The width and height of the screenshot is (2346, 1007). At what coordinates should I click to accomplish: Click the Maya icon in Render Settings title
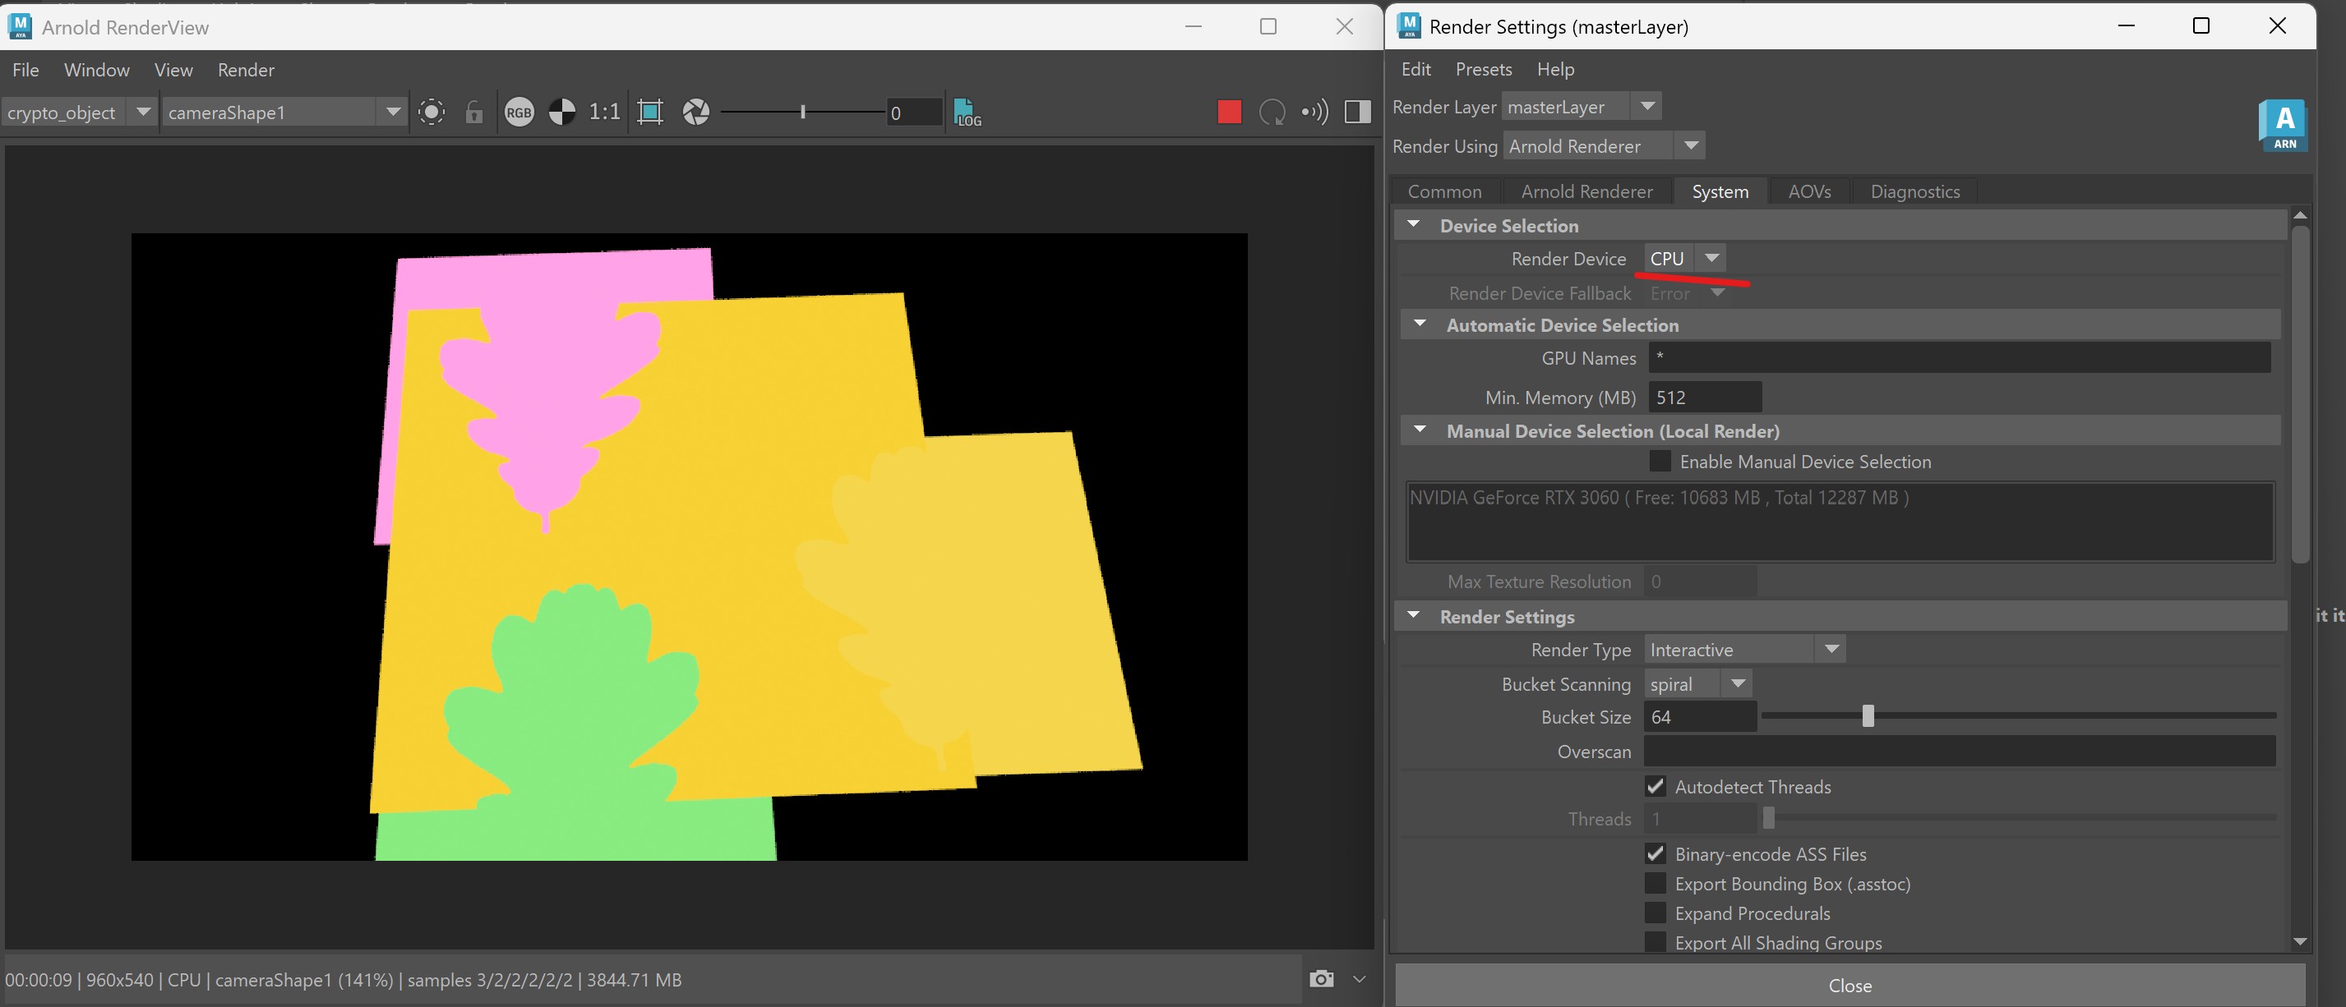tap(1409, 26)
